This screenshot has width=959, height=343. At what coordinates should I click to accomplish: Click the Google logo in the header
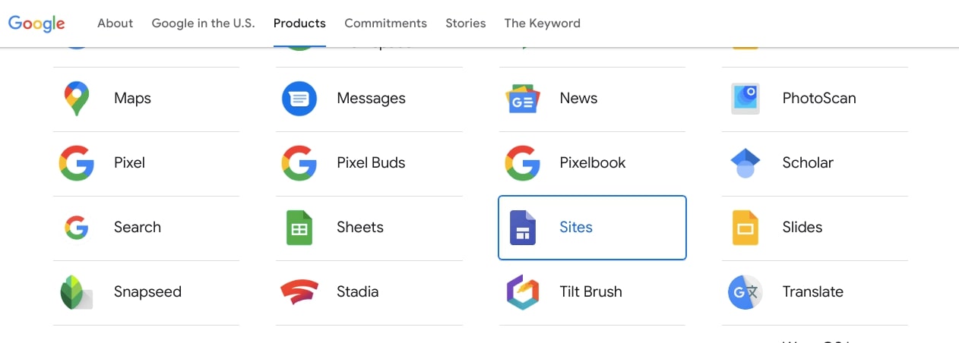click(x=36, y=24)
